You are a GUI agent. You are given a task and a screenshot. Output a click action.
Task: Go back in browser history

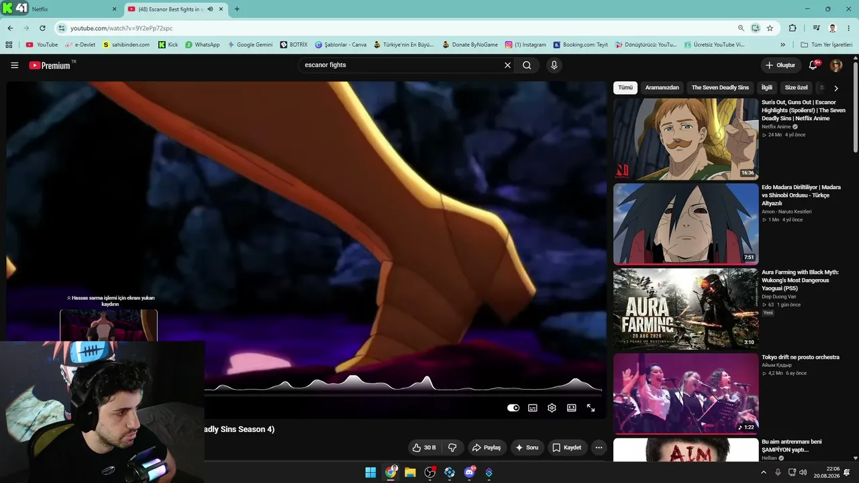(10, 28)
